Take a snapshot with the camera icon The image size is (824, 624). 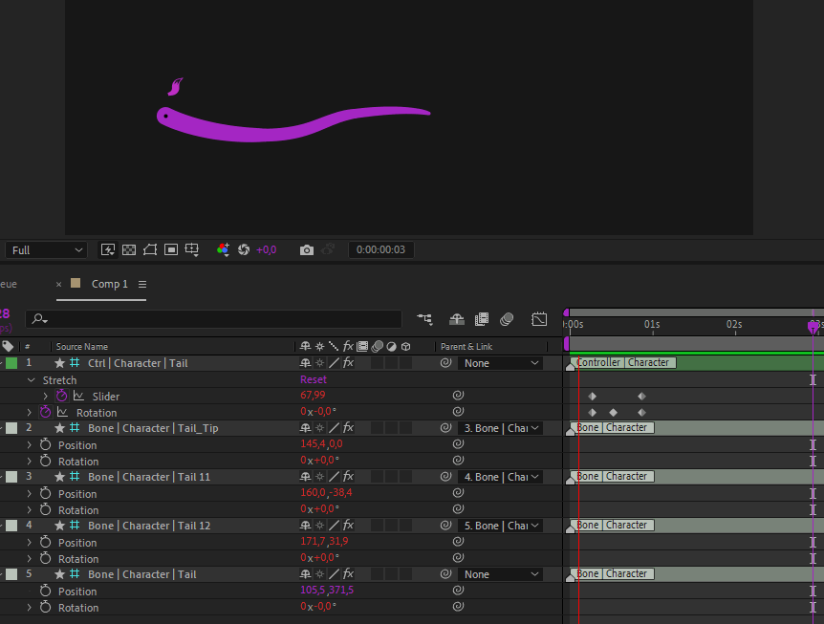(306, 249)
